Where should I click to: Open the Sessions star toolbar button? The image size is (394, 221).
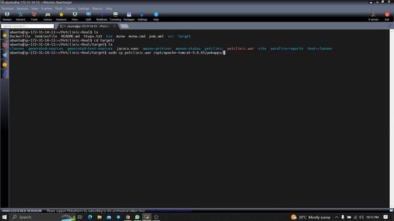tap(61, 17)
